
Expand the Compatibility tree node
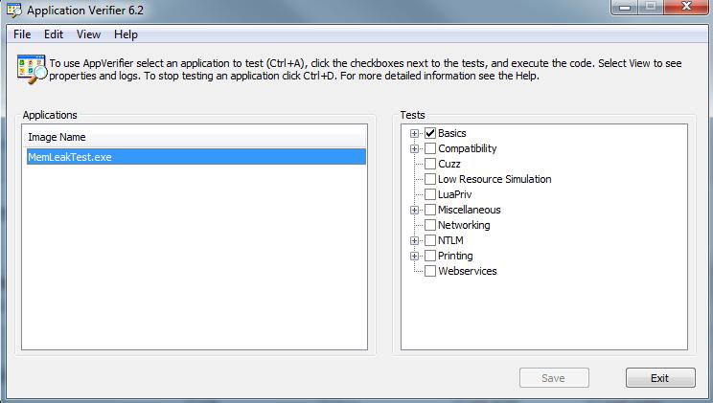(x=415, y=148)
